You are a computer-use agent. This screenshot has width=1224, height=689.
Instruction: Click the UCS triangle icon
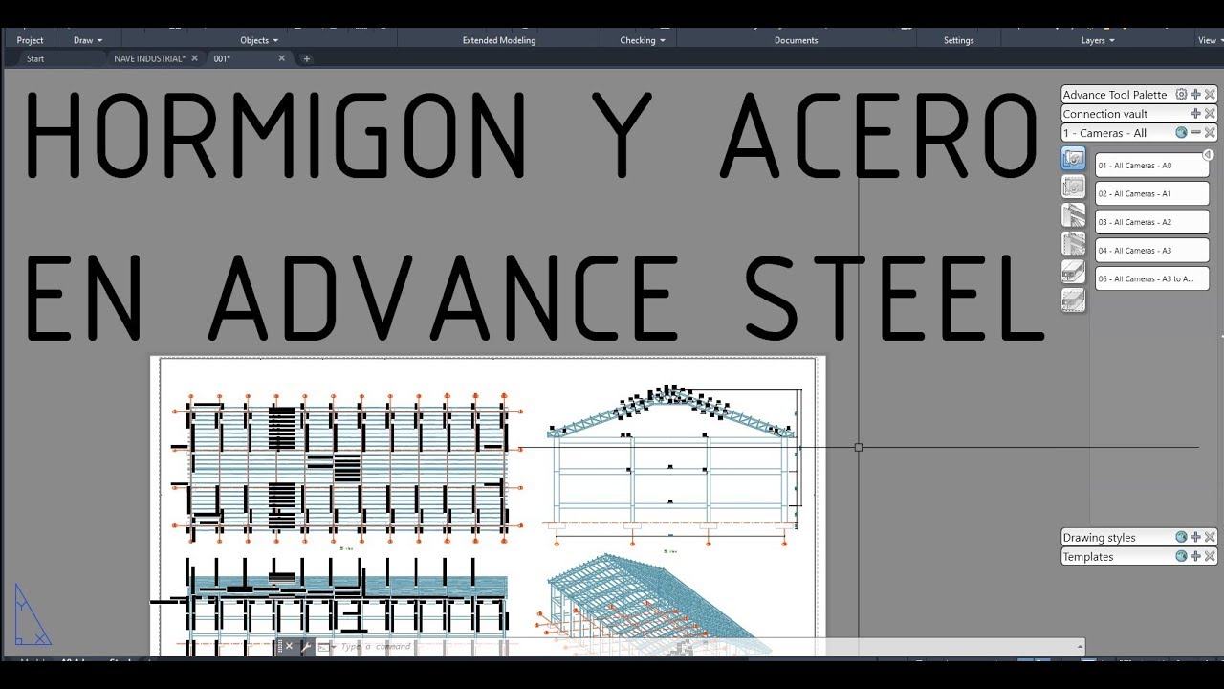tap(32, 614)
